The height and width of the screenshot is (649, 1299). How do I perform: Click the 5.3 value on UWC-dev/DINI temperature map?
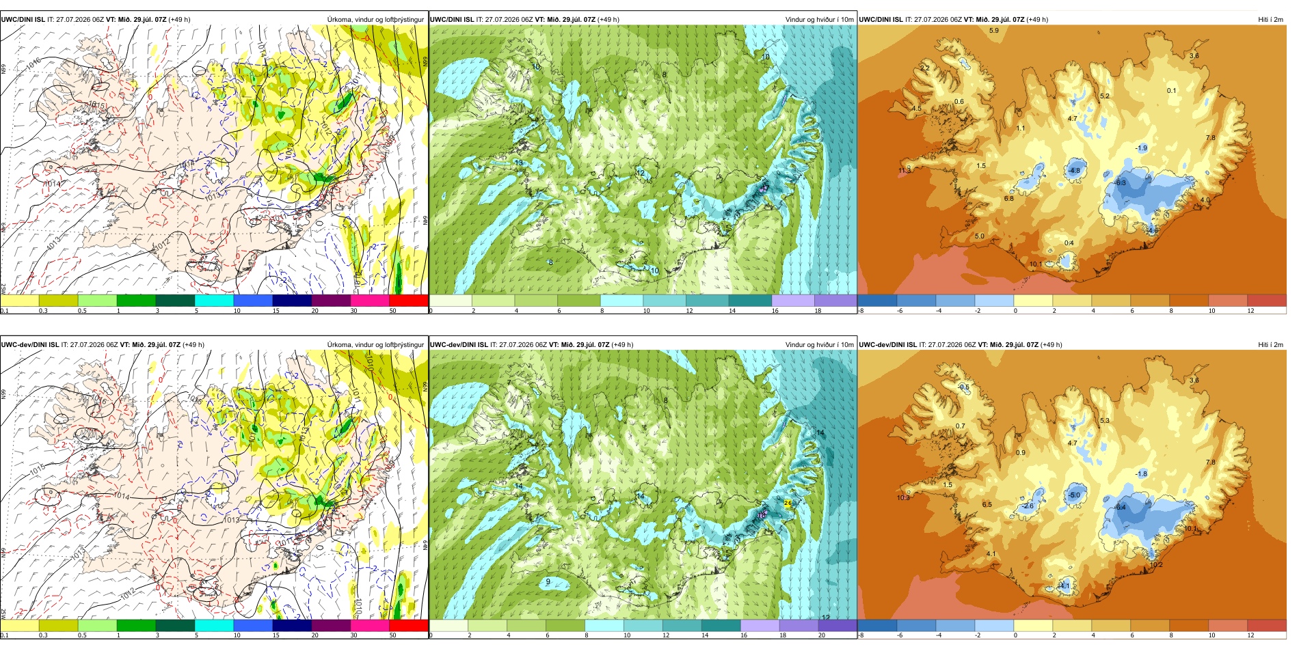pyautogui.click(x=1105, y=421)
